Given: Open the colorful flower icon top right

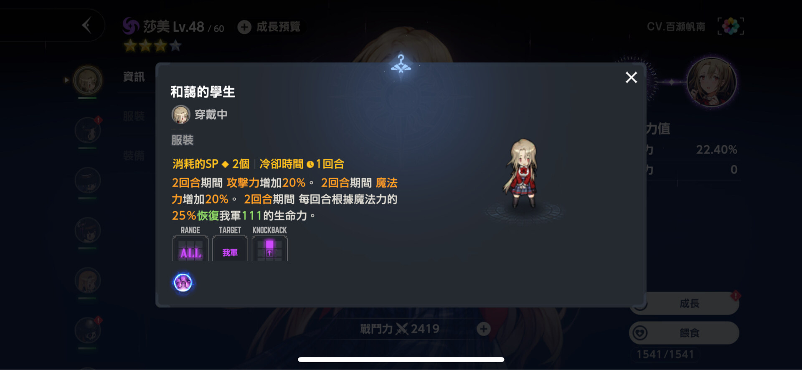Looking at the screenshot, I should 731,26.
